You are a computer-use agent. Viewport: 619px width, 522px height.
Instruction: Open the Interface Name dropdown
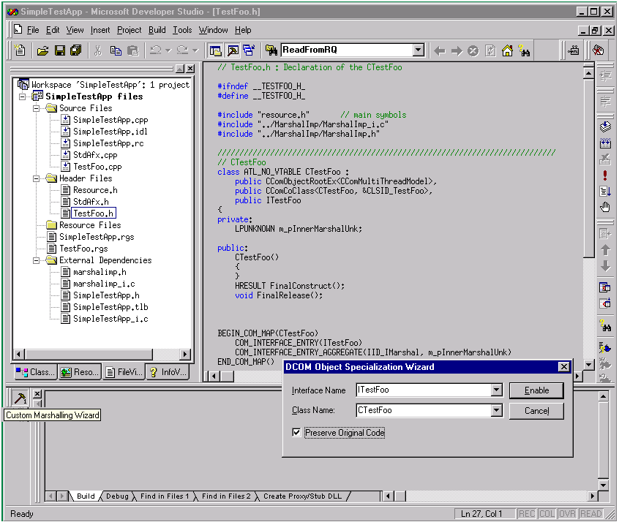[497, 390]
